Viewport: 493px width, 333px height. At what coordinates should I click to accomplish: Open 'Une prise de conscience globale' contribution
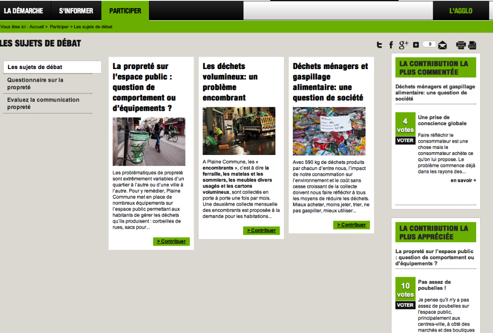[442, 120]
